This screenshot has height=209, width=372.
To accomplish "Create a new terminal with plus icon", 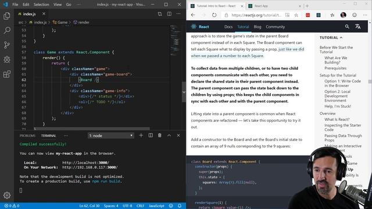I will click(141, 135).
